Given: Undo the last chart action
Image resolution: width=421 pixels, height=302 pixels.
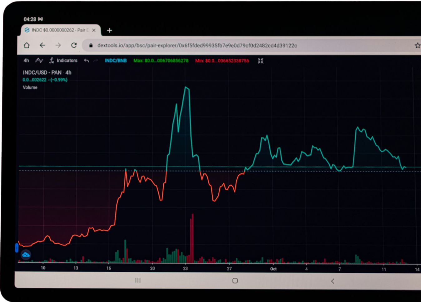Looking at the screenshot, I should (x=87, y=61).
